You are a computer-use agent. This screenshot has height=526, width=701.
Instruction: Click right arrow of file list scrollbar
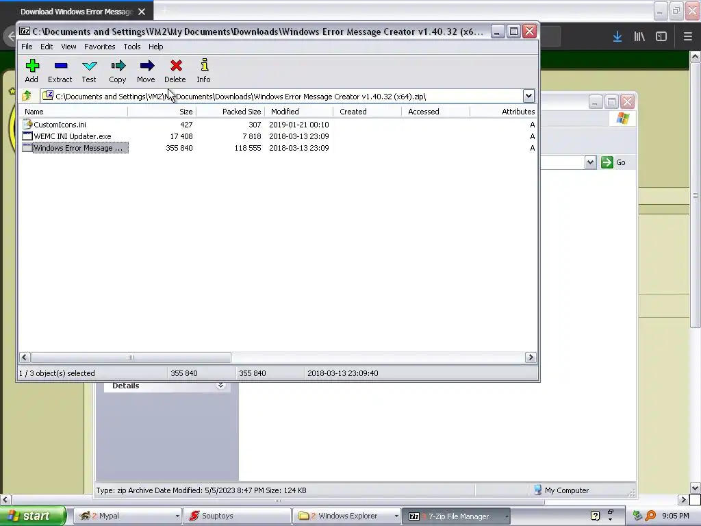pyautogui.click(x=531, y=357)
